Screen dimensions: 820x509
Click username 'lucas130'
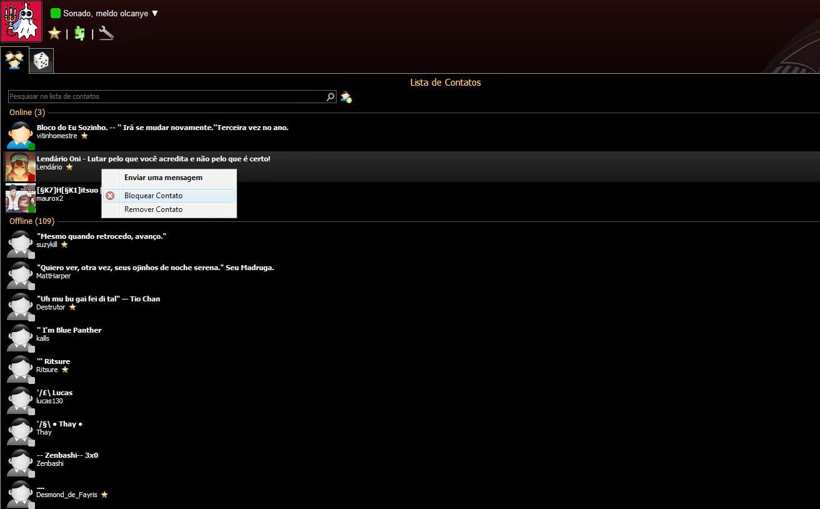coord(49,401)
